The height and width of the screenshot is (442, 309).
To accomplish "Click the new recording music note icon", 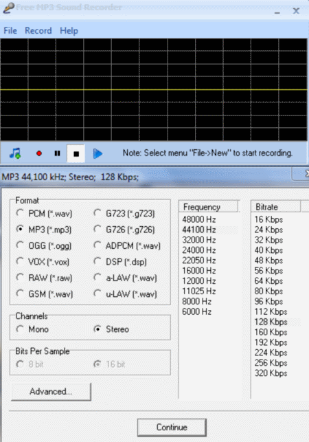I will [15, 153].
